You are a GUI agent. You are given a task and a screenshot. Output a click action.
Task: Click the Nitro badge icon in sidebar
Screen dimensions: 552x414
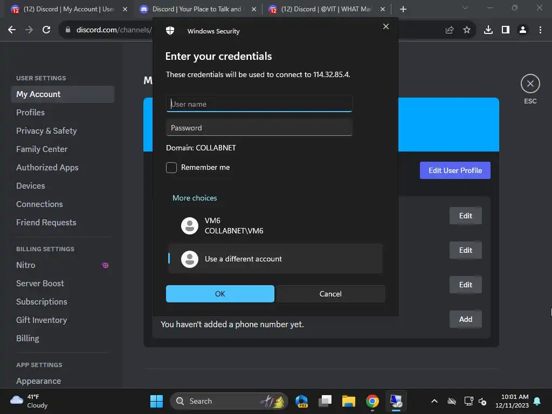[105, 265]
